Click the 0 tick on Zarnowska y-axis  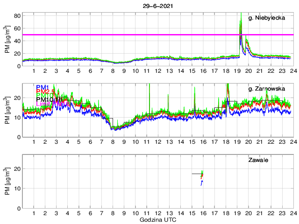pos(19,137)
